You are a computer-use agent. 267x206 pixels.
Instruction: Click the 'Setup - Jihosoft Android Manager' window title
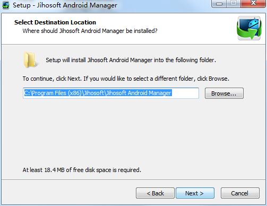65,5
